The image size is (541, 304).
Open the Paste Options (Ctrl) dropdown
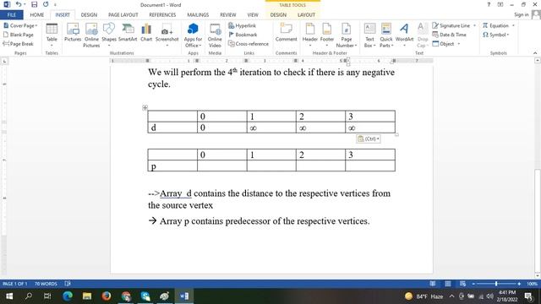(x=369, y=138)
